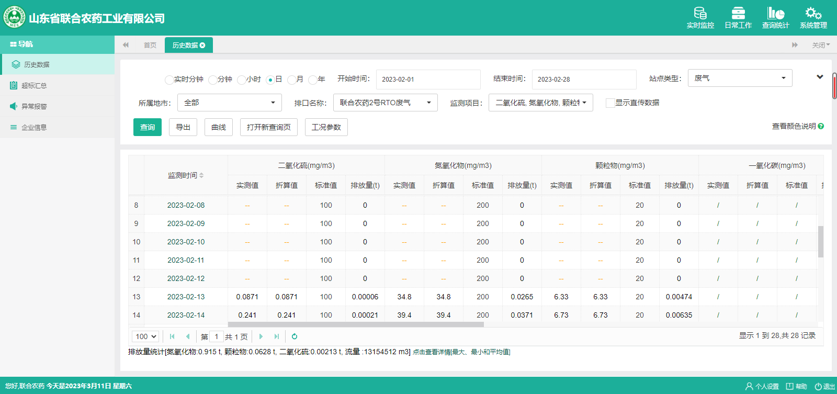837x394 pixels.
Task: Click the 查看颜色说明 link
Action: pyautogui.click(x=794, y=126)
